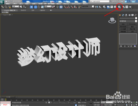The image size is (138, 106).
Task: Click the Set Key button
Action: 97,105
